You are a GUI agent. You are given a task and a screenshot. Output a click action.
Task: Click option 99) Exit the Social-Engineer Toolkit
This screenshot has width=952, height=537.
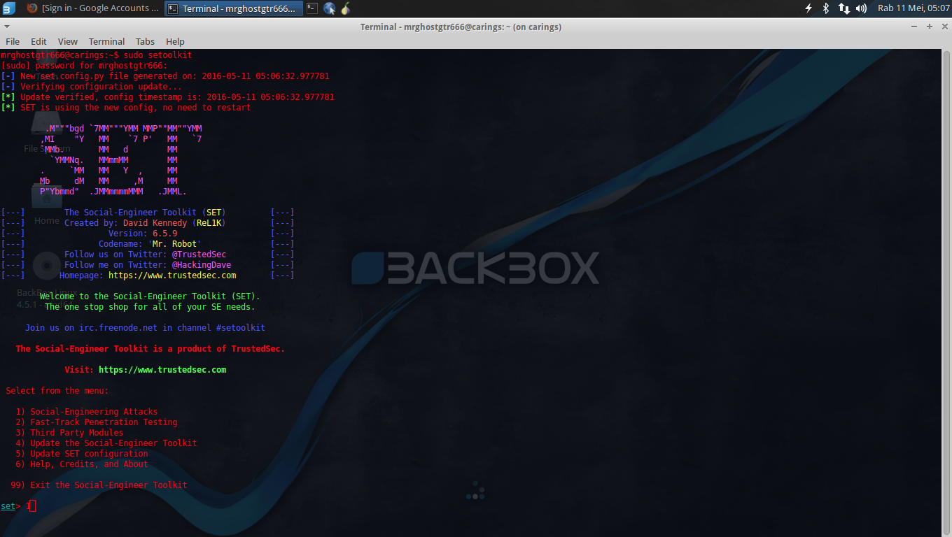click(99, 485)
